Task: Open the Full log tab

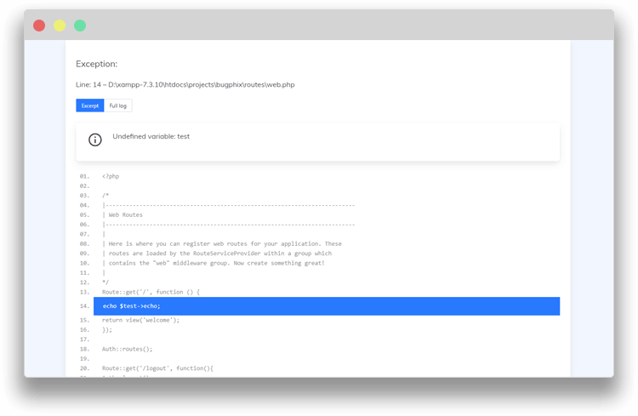Action: pyautogui.click(x=118, y=105)
